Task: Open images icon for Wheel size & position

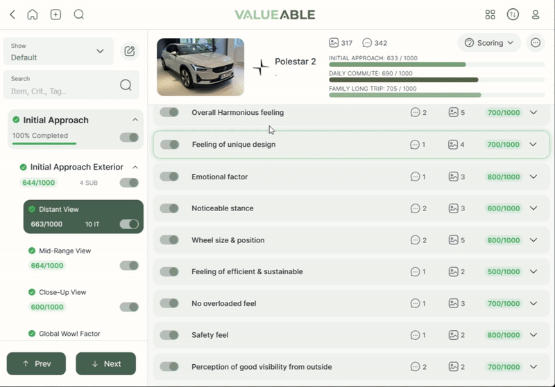Action: point(453,240)
